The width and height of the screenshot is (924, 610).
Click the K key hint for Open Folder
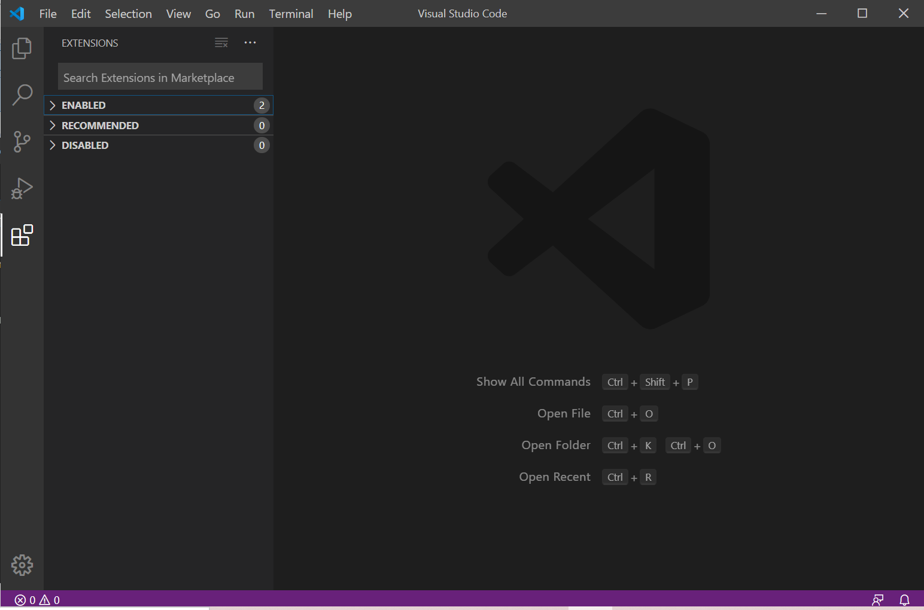click(x=648, y=446)
